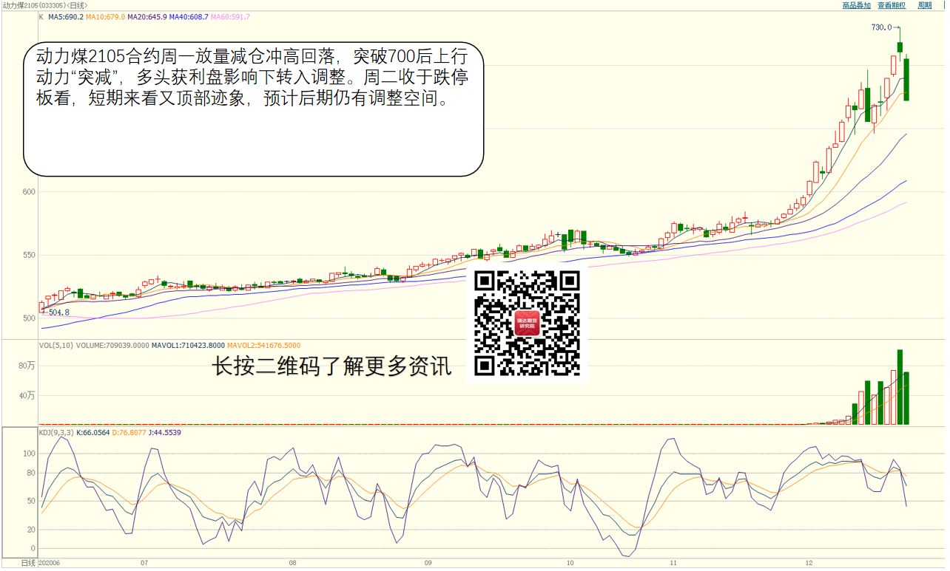Click the 长按二维码了解更多资讯 caption
Viewport: 950px width, 571px height.
(x=331, y=366)
